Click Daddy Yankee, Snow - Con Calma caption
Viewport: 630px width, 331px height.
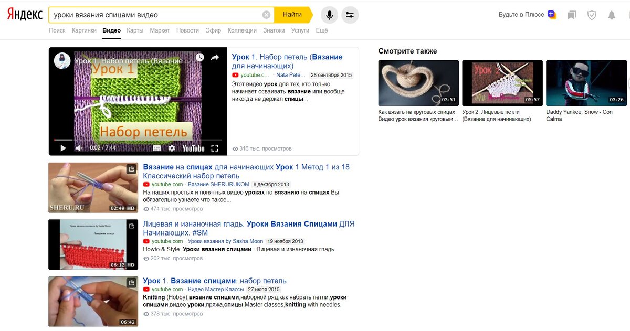pyautogui.click(x=580, y=115)
